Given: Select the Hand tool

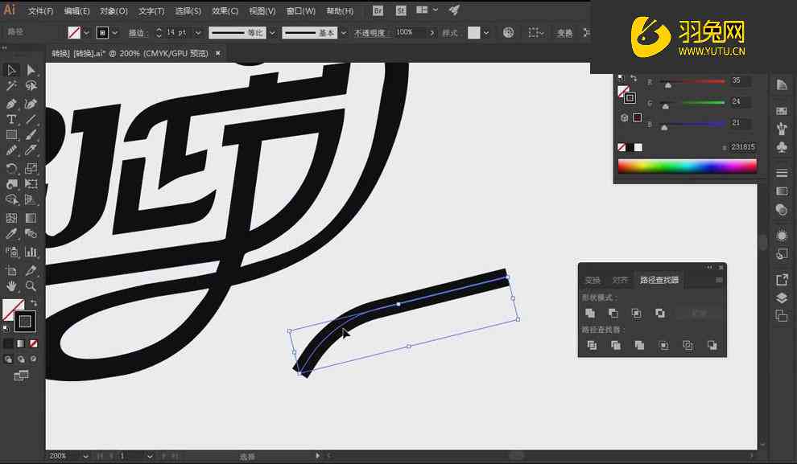Looking at the screenshot, I should [11, 285].
